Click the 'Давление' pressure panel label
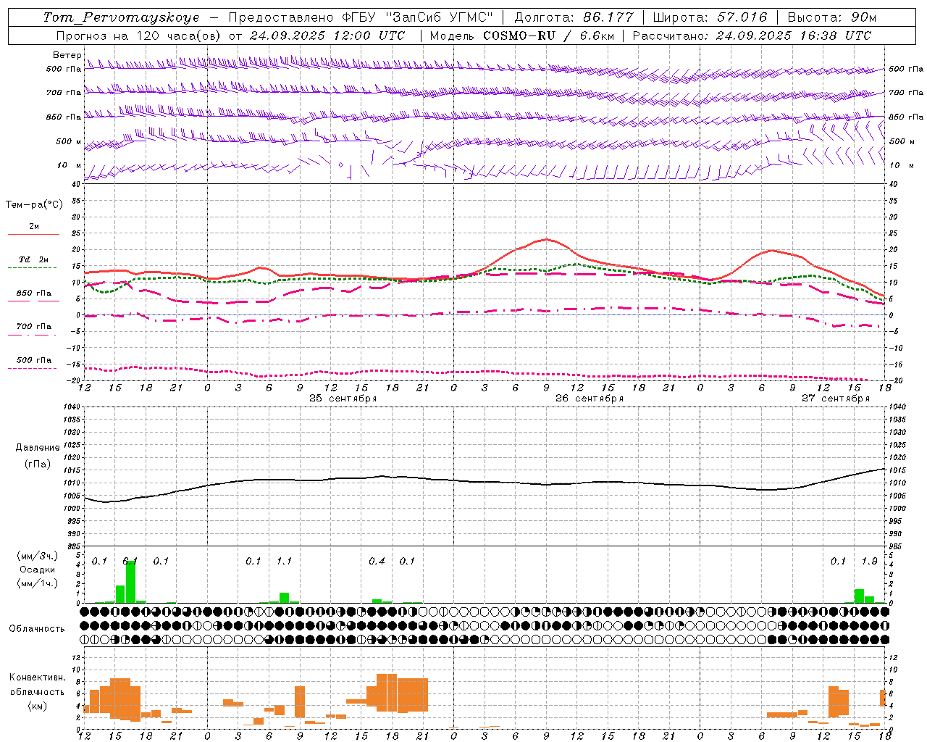The height and width of the screenshot is (742, 927). [38, 448]
